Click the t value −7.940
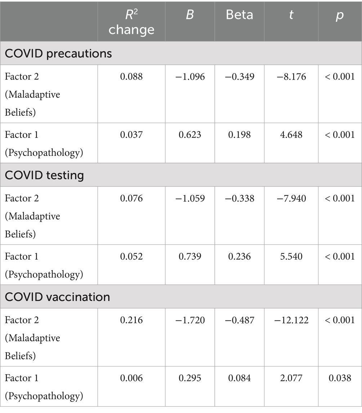Viewport: 362px width, 413px height. (x=291, y=198)
